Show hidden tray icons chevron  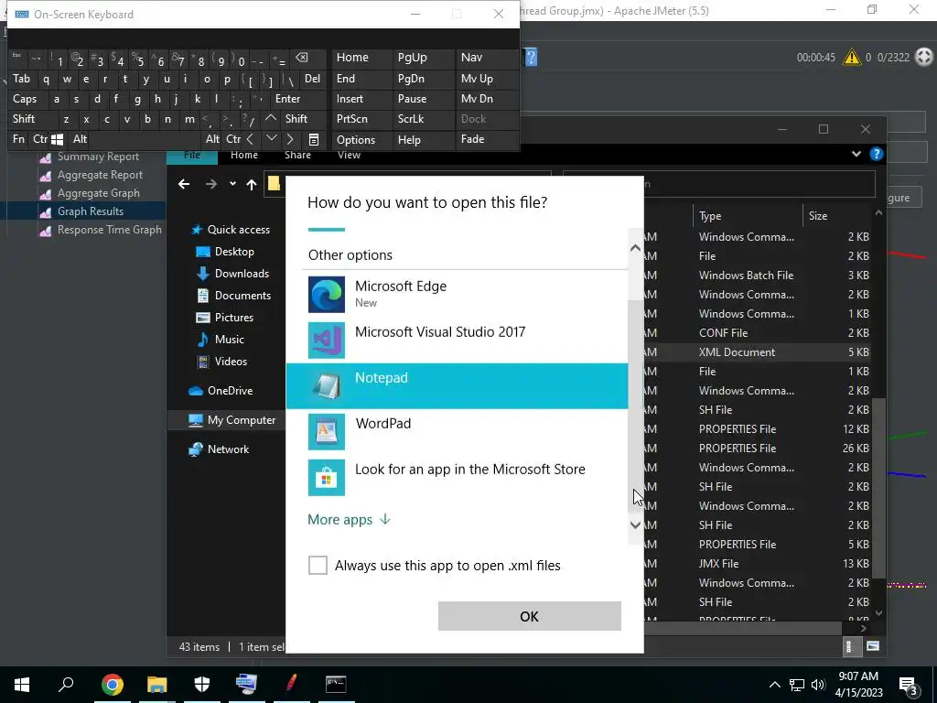774,685
